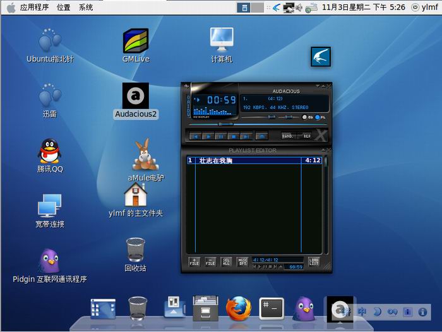Click the desktop switcher icon in dock
Image resolution: width=442 pixels, height=332 pixels.
pyautogui.click(x=103, y=309)
